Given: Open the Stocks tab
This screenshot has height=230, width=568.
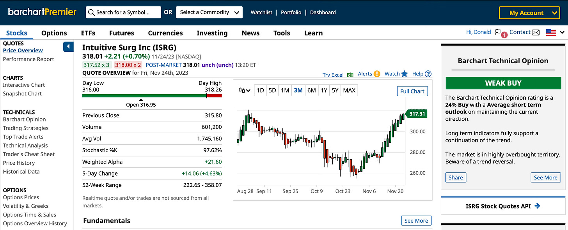Looking at the screenshot, I should (x=17, y=33).
